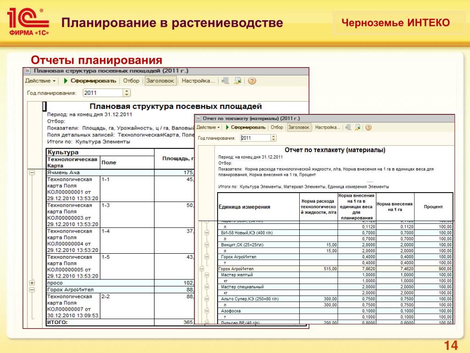Screen dimensions: 470x353
Task: Click Год планирования field in Плановая структура window
Action: pos(103,93)
